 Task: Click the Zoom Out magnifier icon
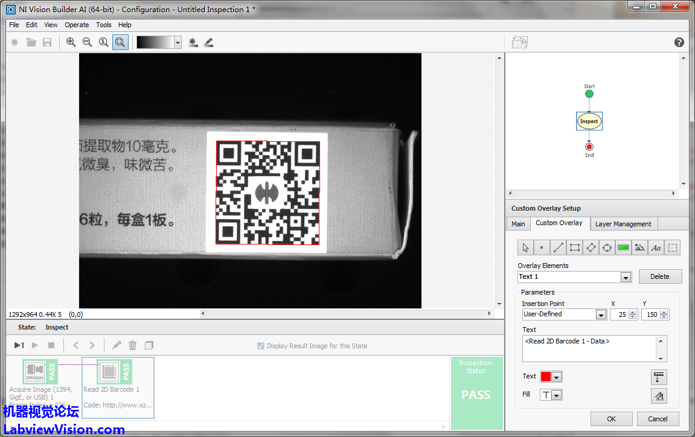[88, 42]
